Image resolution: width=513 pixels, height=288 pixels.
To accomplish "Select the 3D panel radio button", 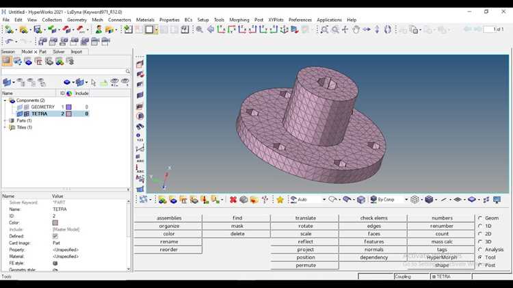I will pyautogui.click(x=480, y=241).
